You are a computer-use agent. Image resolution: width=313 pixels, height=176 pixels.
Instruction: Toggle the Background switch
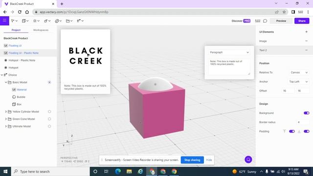point(307,113)
